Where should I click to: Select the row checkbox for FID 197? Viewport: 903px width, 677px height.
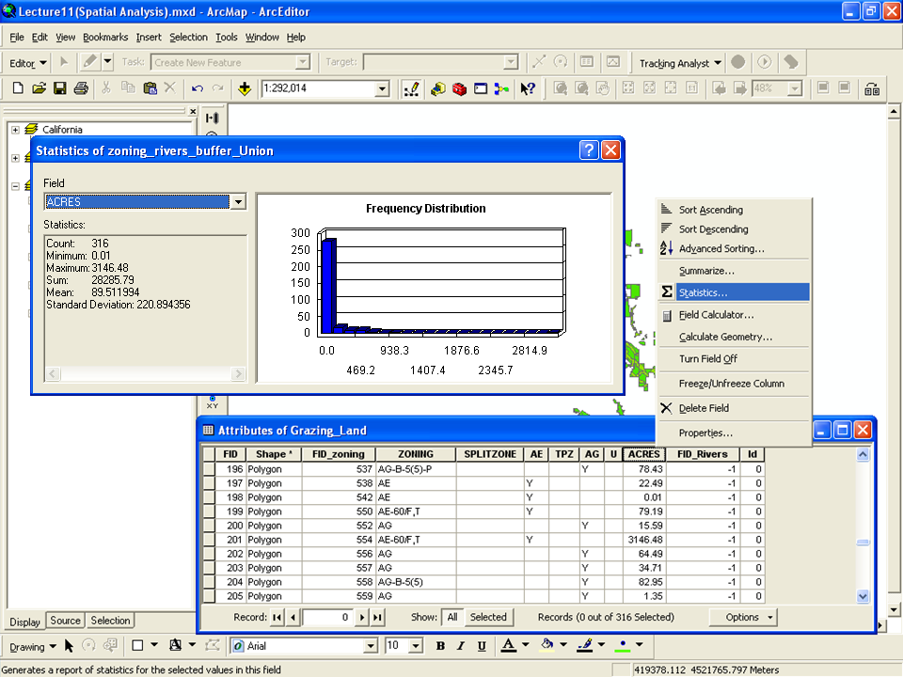(x=209, y=483)
